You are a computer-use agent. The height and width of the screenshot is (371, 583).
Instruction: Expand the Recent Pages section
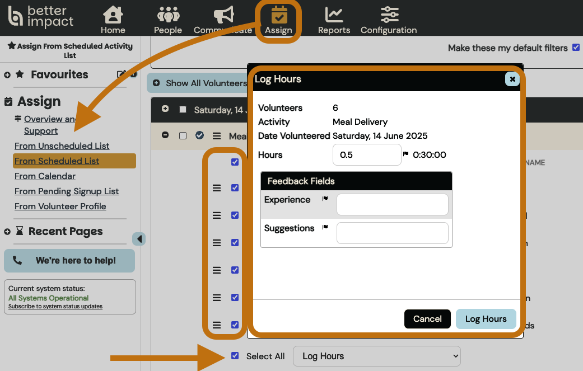coord(8,232)
